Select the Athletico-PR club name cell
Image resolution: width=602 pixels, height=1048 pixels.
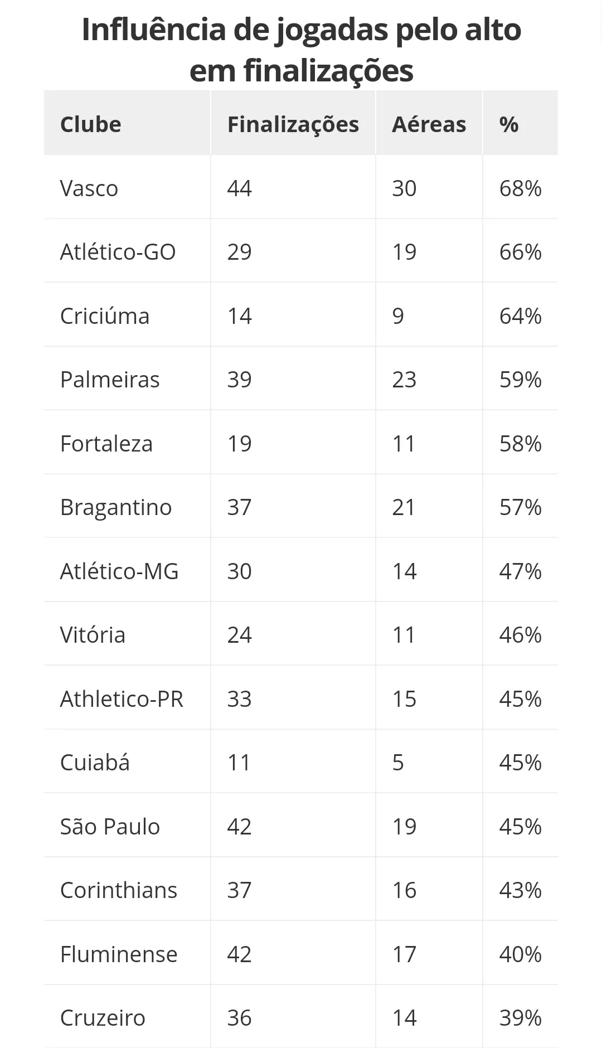coord(127,698)
